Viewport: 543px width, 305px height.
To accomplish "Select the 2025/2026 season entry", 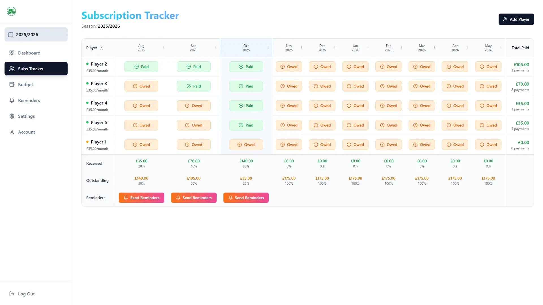I will click(36, 34).
